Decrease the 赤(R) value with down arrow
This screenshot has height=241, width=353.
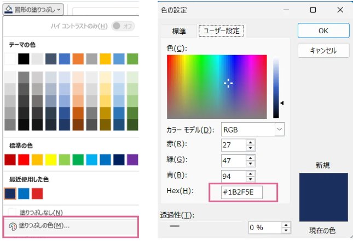coord(251,148)
